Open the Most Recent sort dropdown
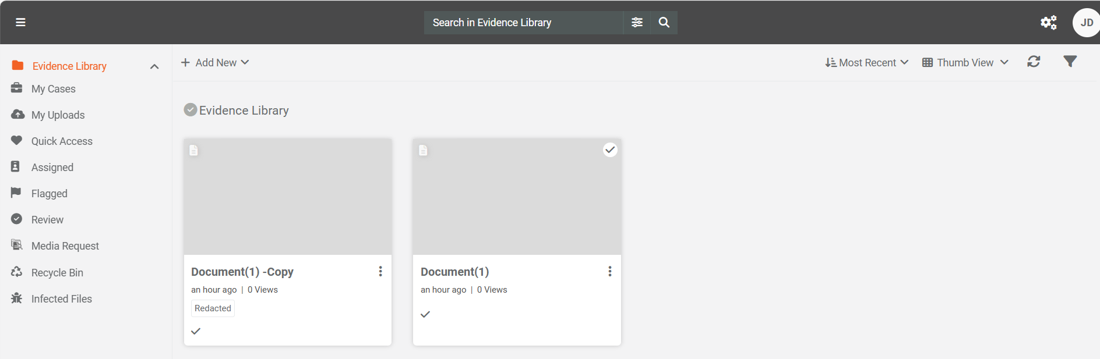This screenshot has height=359, width=1100. click(867, 62)
